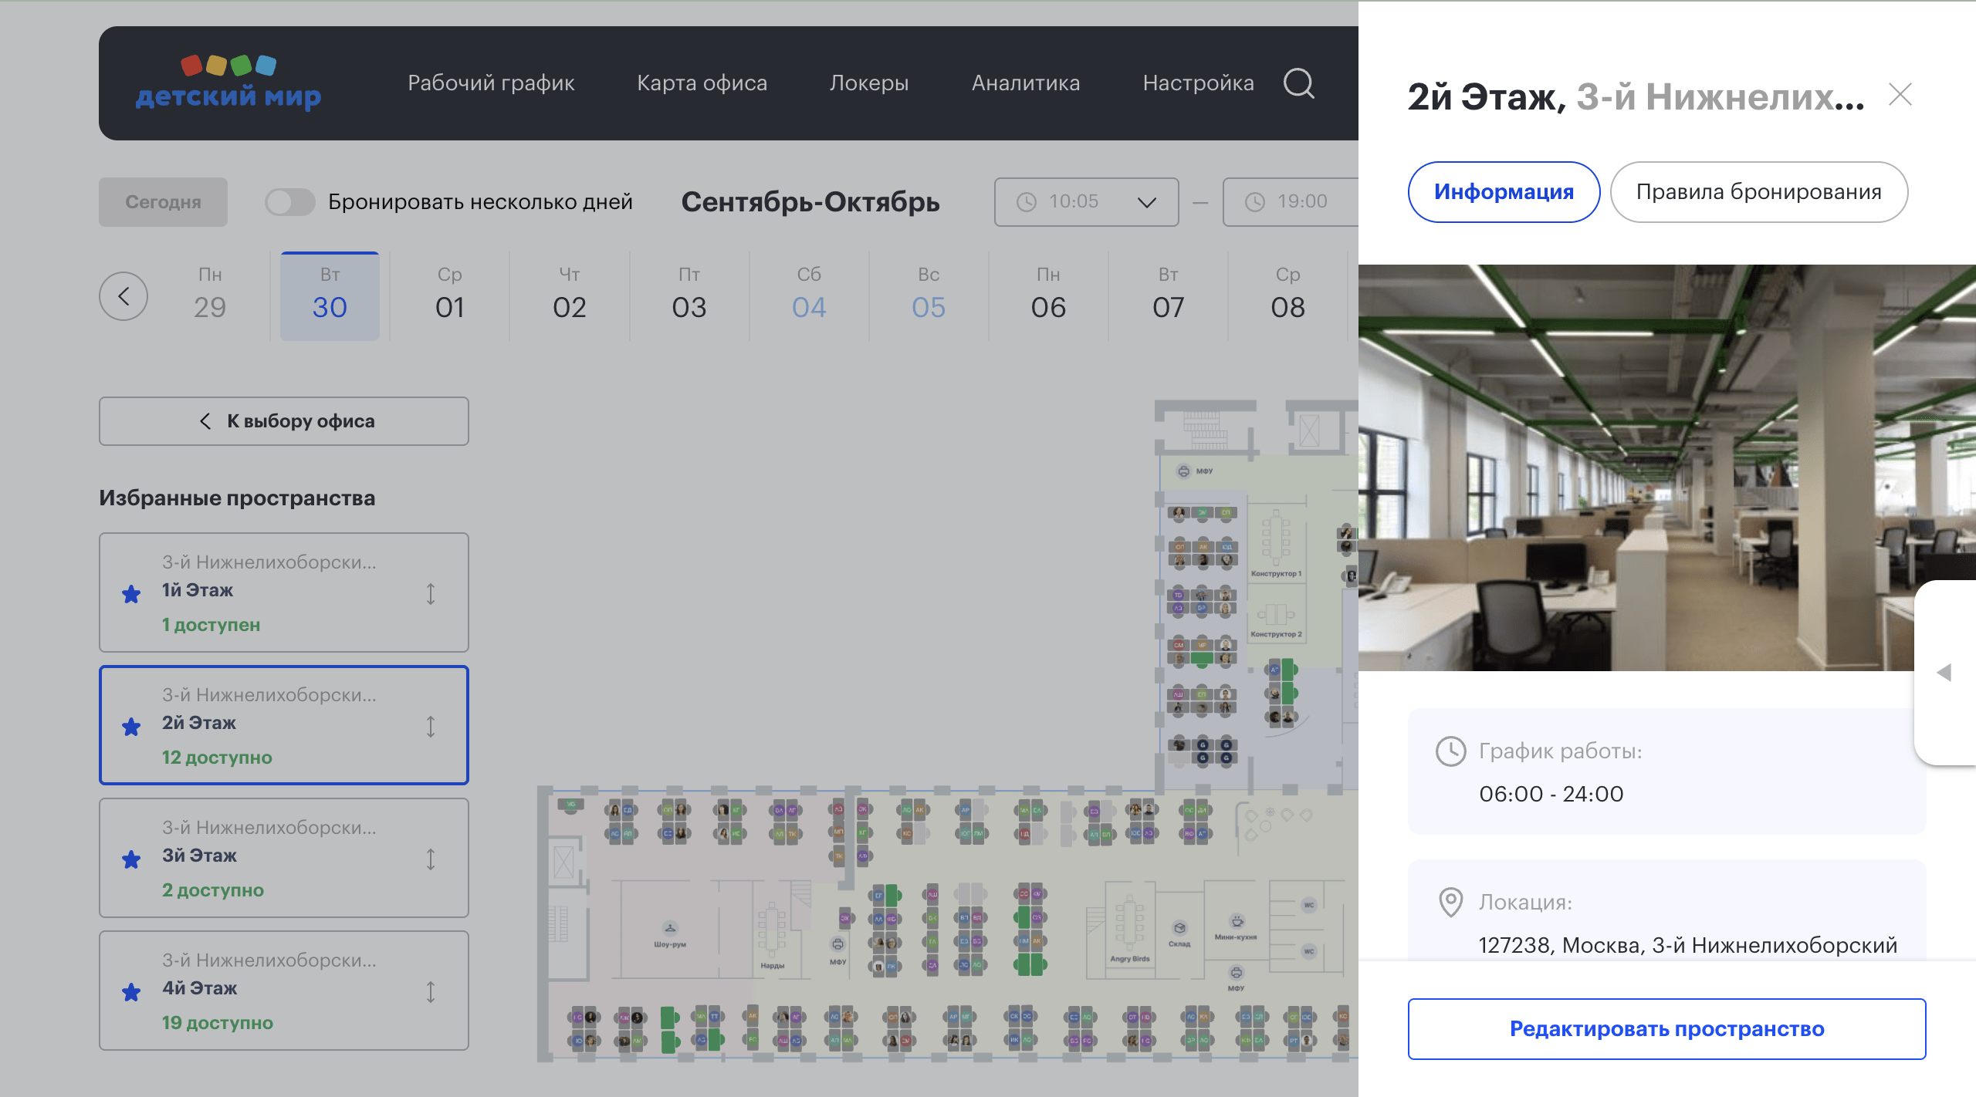Image resolution: width=1976 pixels, height=1097 pixels.
Task: Toggle 'Бронировать несколько дней' switch
Action: (289, 202)
